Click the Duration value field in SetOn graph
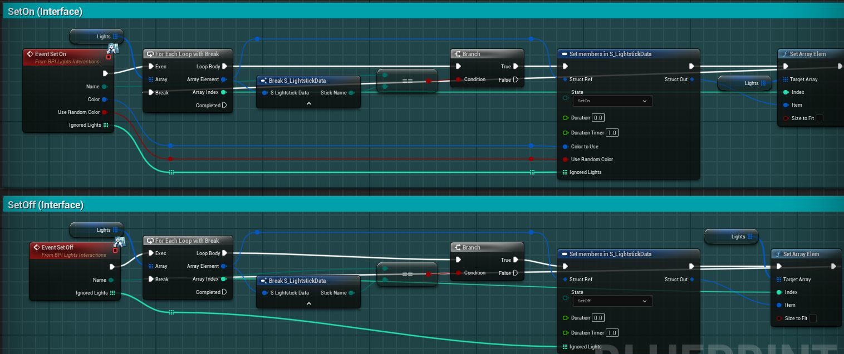This screenshot has height=354, width=844. [x=598, y=118]
